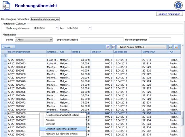The height and width of the screenshot is (137, 185).
Task: Click the funnel filter icon in the filter row
Action: tap(5, 55)
